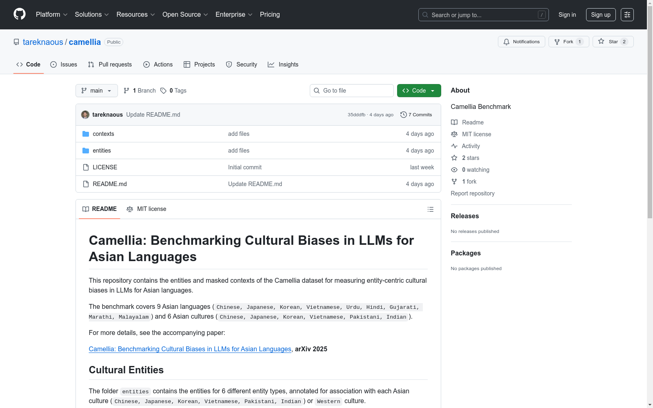Screen dimensions: 653x408
Task: Open the entities folder
Action: point(102,151)
